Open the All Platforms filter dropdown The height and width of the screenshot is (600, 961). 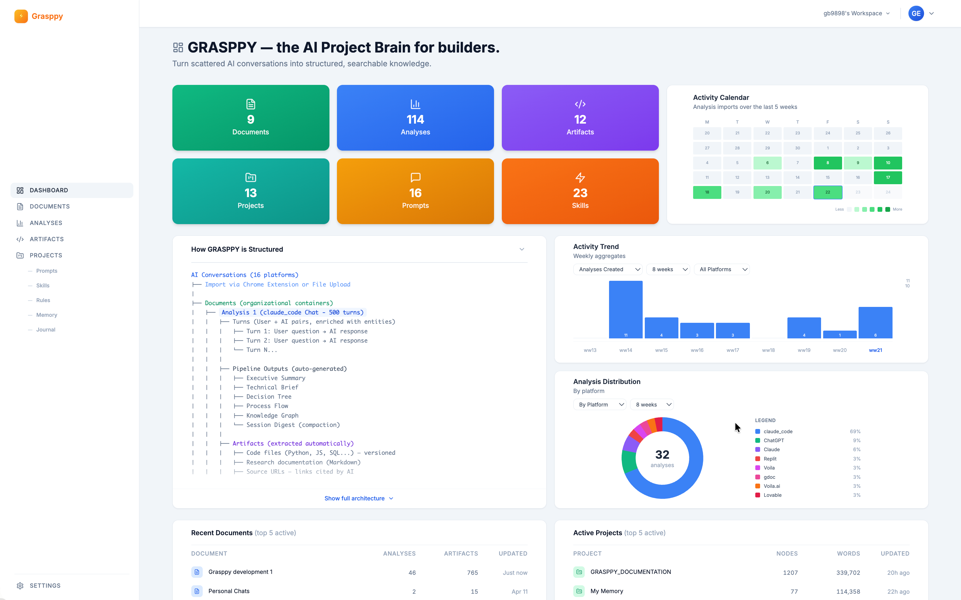[x=722, y=269]
